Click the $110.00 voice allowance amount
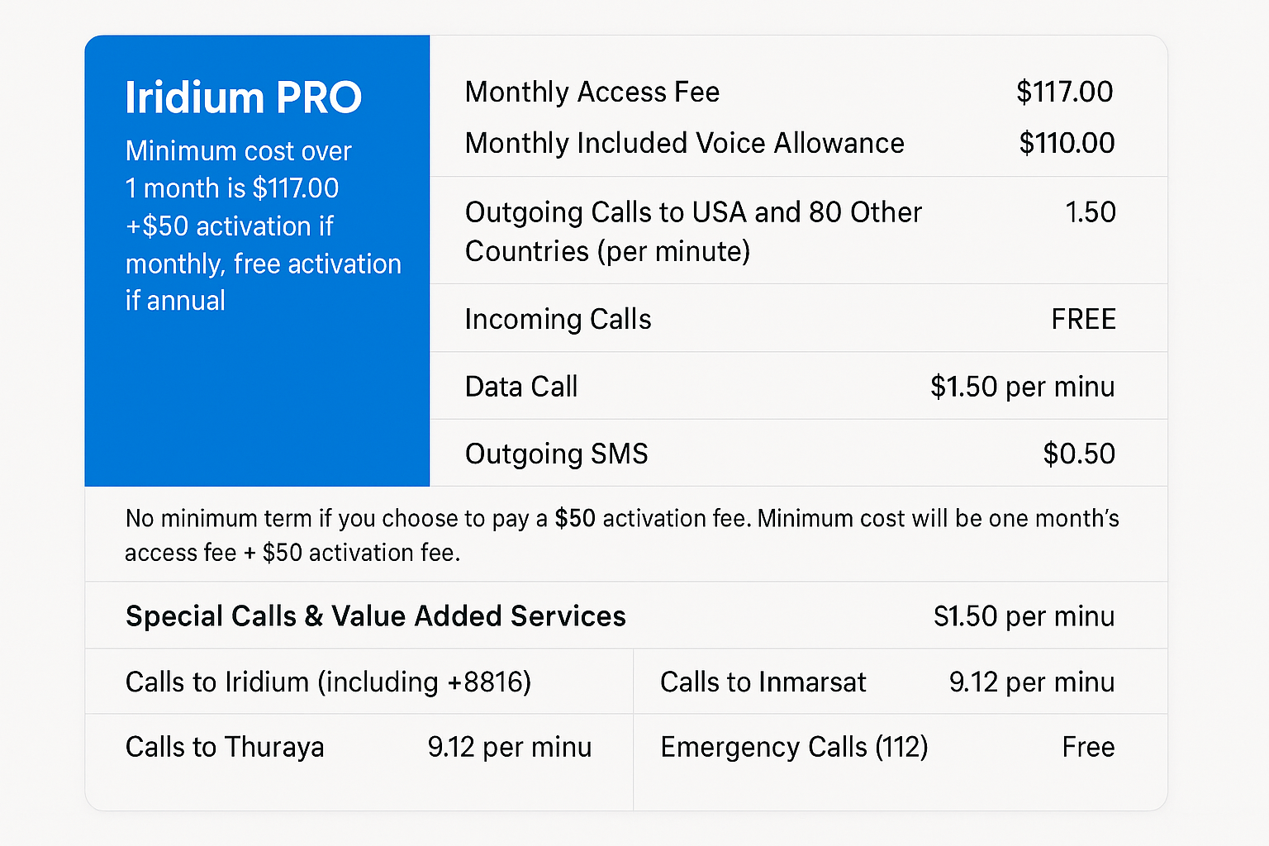 1066,143
